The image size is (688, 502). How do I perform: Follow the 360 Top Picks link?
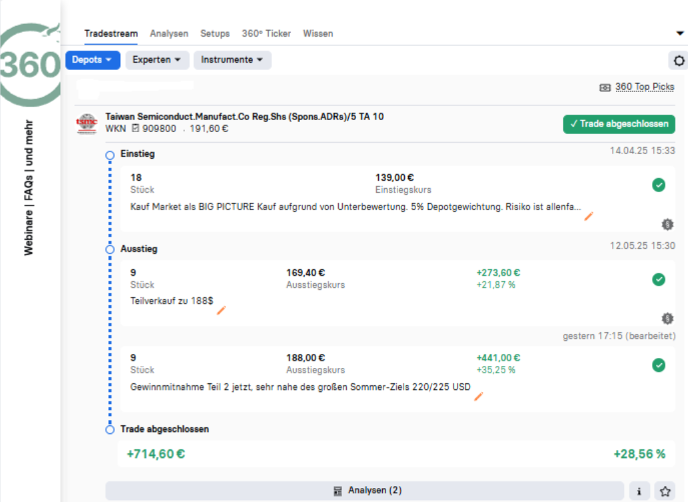click(x=645, y=87)
